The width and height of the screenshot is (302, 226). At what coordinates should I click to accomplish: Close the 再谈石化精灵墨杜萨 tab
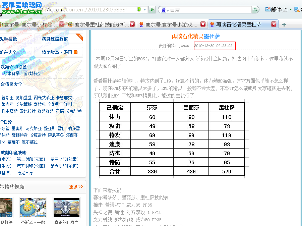tap(274, 24)
